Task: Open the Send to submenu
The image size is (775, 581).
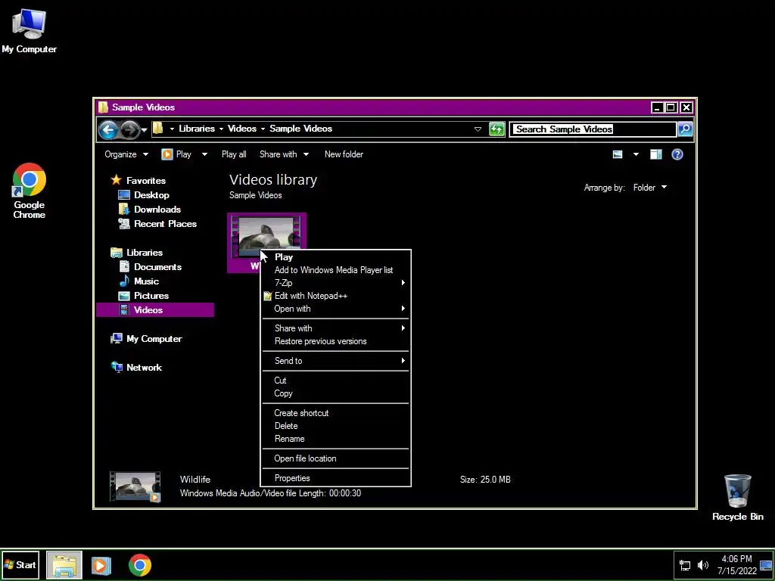Action: pyautogui.click(x=335, y=361)
